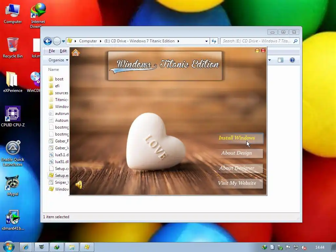Select the Autoun file in the list

pos(58,120)
